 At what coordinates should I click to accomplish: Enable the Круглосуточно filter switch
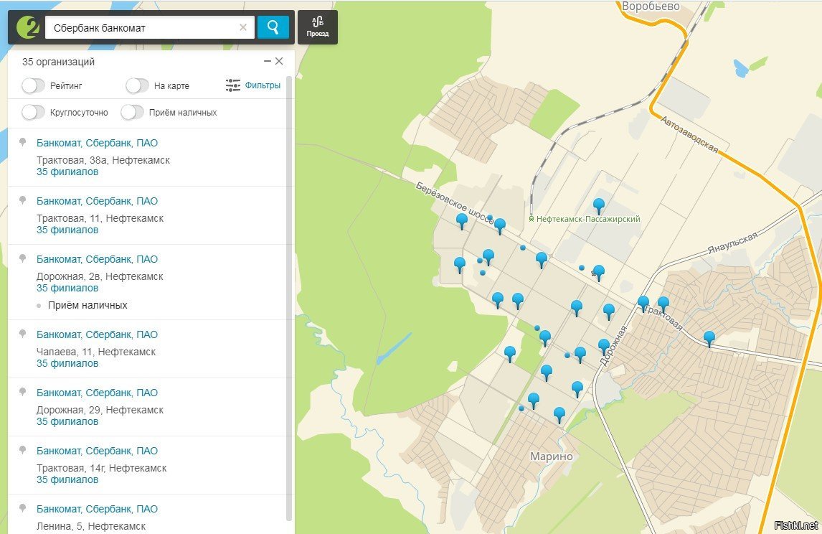[x=33, y=112]
